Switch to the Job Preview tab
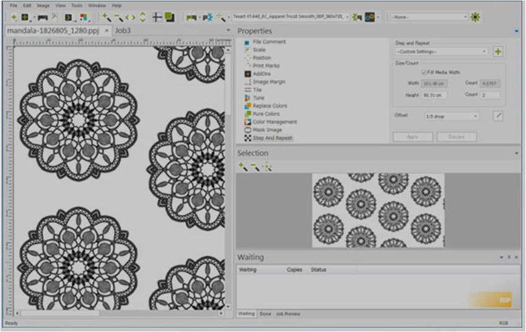The height and width of the screenshot is (332, 526). (288, 314)
